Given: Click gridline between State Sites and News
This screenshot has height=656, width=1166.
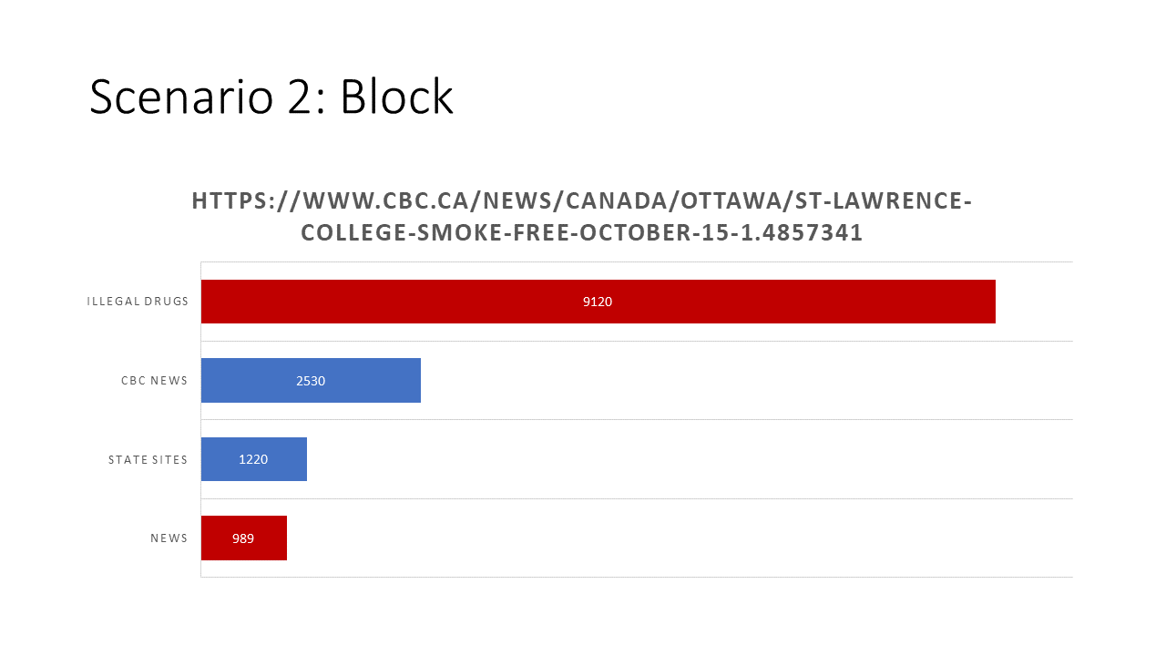Looking at the screenshot, I should tap(637, 498).
